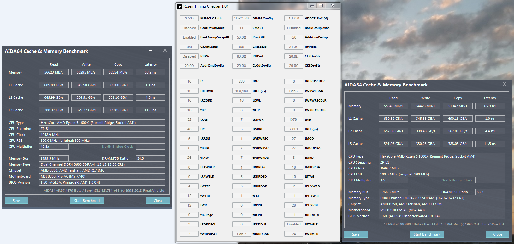Click Save in the right AIDA64 window

click(356, 234)
